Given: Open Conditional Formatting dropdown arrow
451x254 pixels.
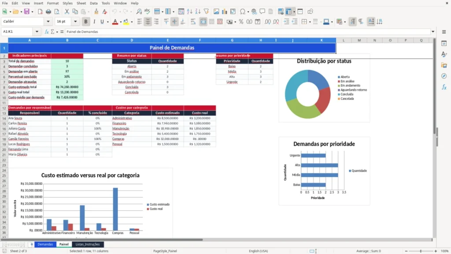Looking at the screenshot, I should click(345, 22).
